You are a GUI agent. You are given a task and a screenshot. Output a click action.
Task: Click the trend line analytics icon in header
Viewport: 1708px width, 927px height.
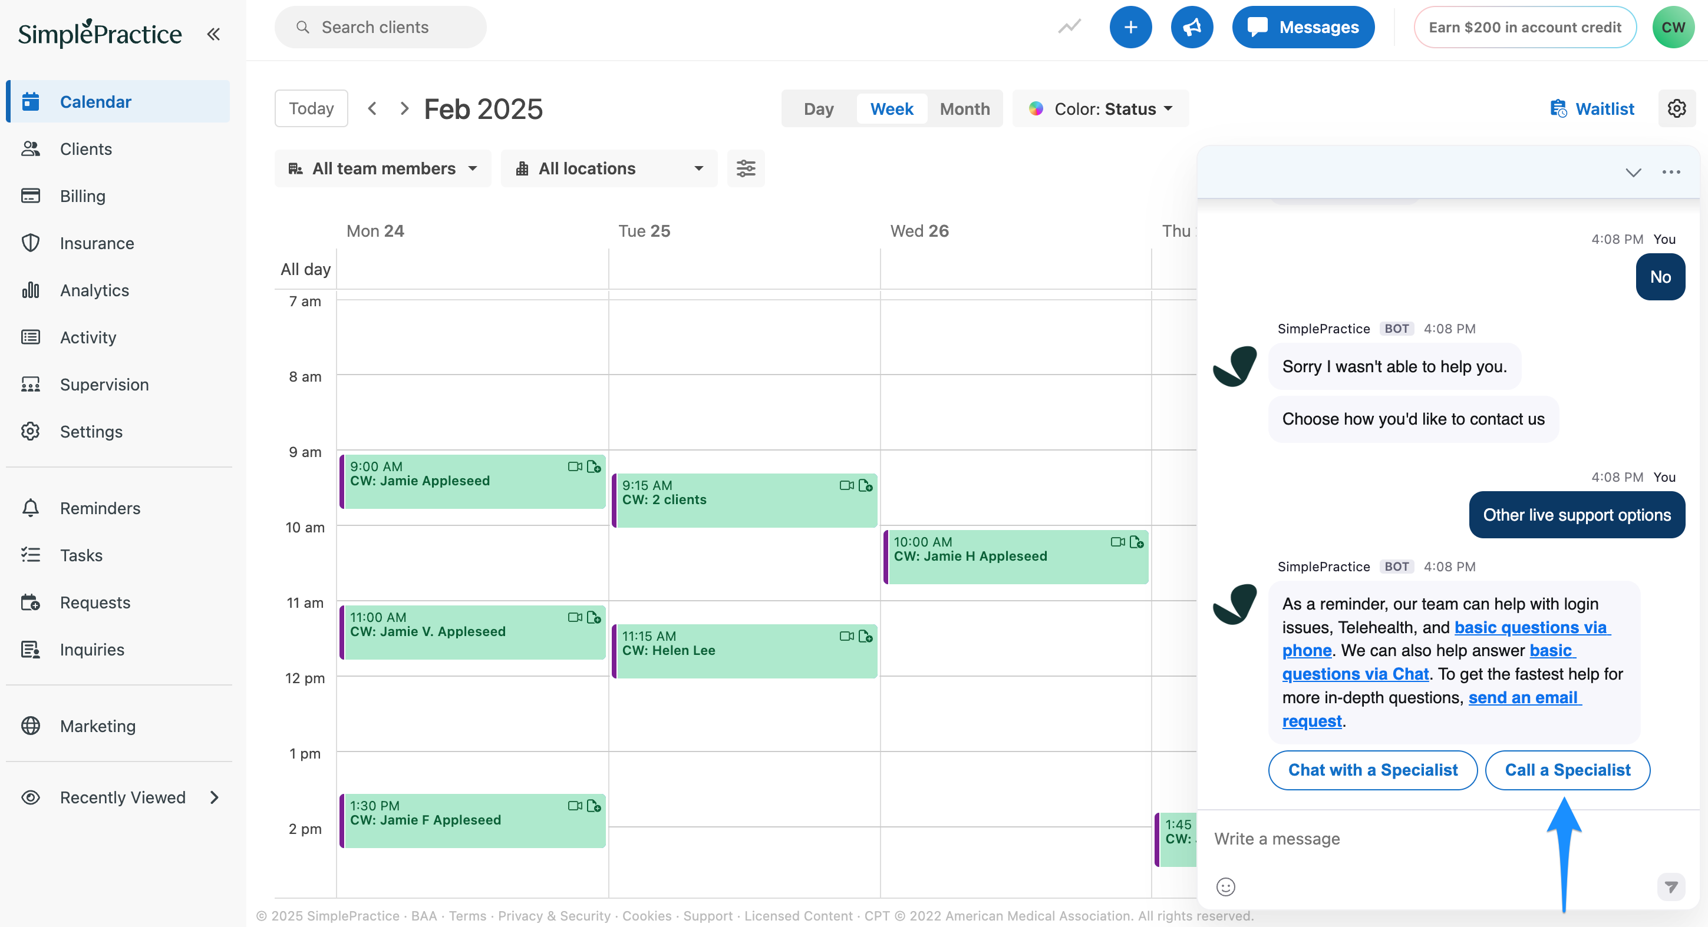pyautogui.click(x=1070, y=27)
